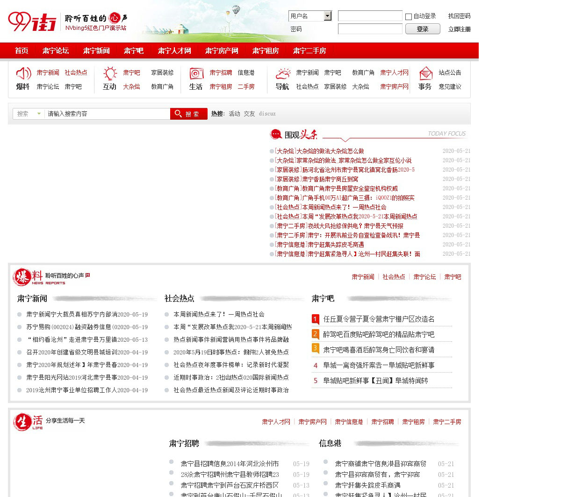The height and width of the screenshot is (497, 561).
Task: Click the username input field
Action: (x=370, y=16)
